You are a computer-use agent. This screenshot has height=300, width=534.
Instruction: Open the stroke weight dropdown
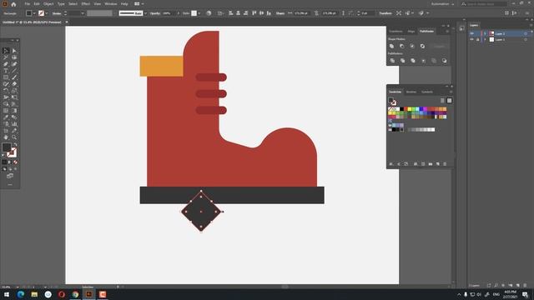pyautogui.click(x=83, y=13)
